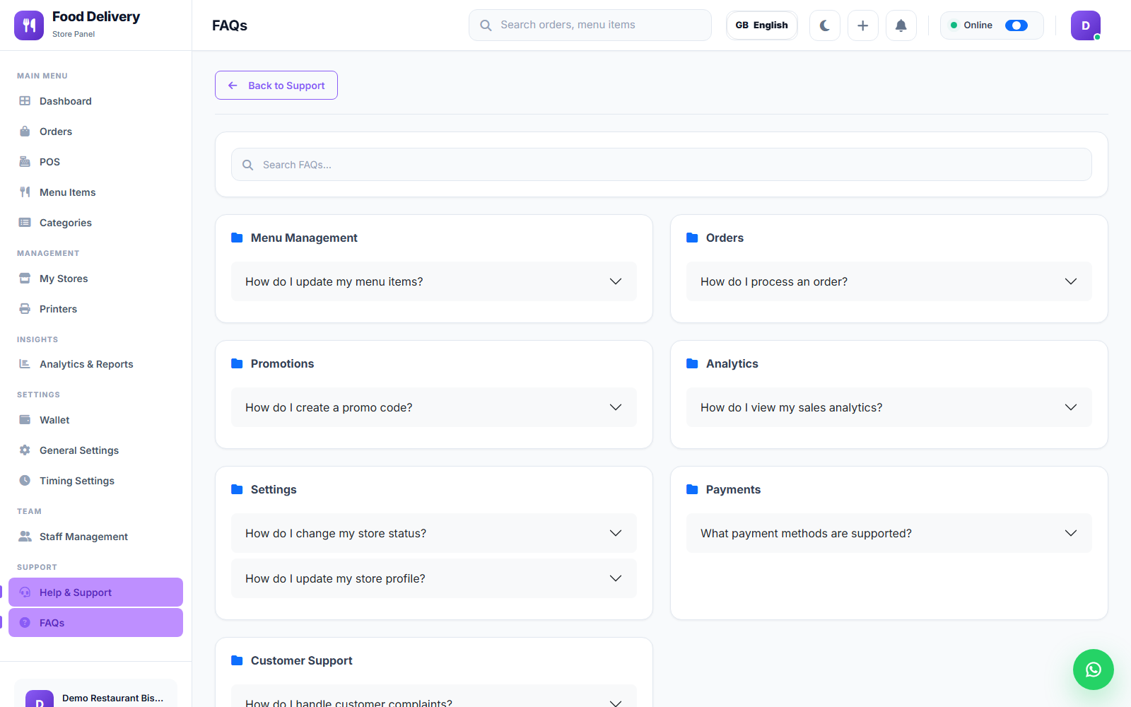
Task: Click the Help & Support headset icon
Action: pos(25,592)
